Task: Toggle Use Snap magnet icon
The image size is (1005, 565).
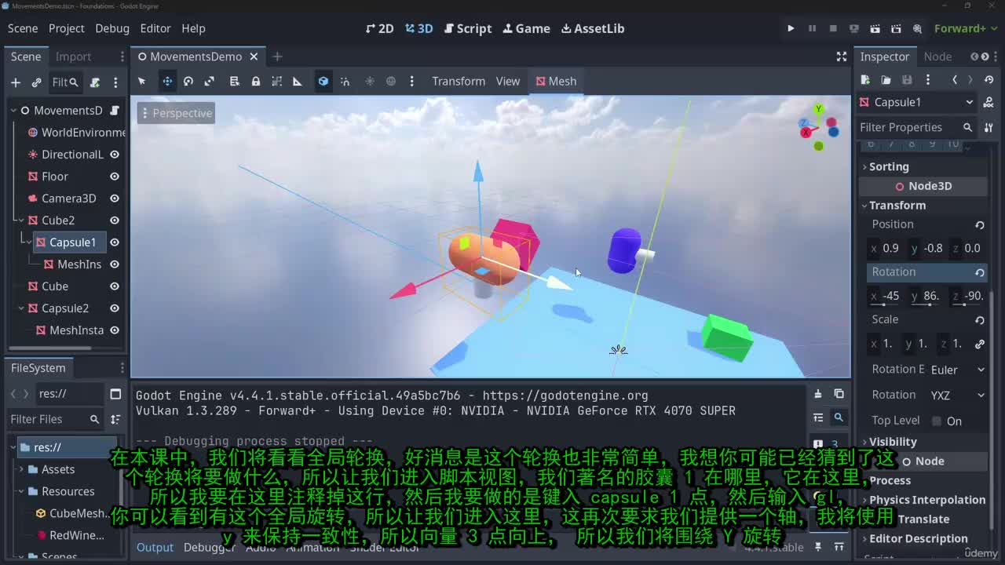Action: (x=345, y=81)
